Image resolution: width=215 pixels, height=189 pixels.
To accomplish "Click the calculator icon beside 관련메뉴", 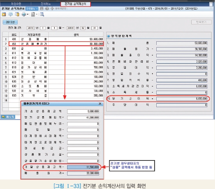I will pyautogui.click(x=42, y=9).
